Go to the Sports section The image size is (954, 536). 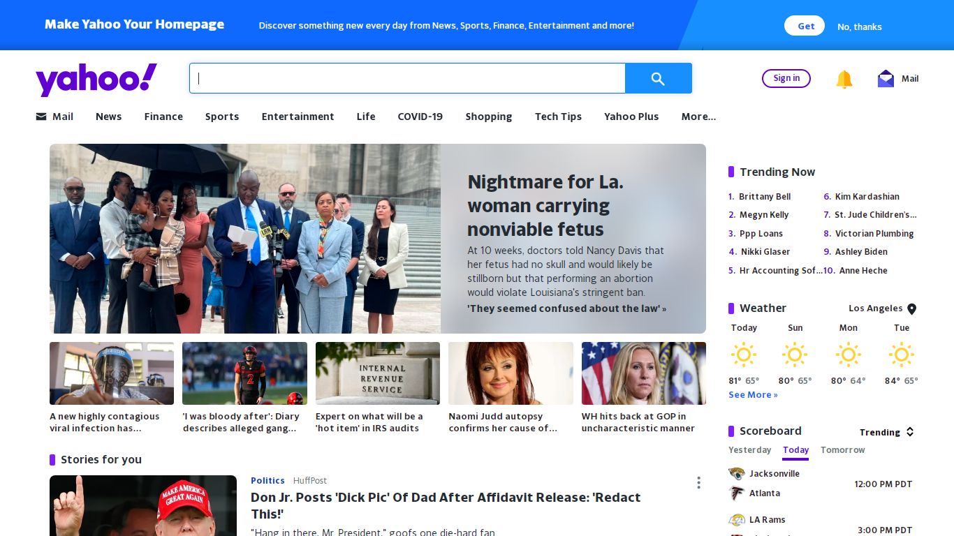pyautogui.click(x=222, y=117)
